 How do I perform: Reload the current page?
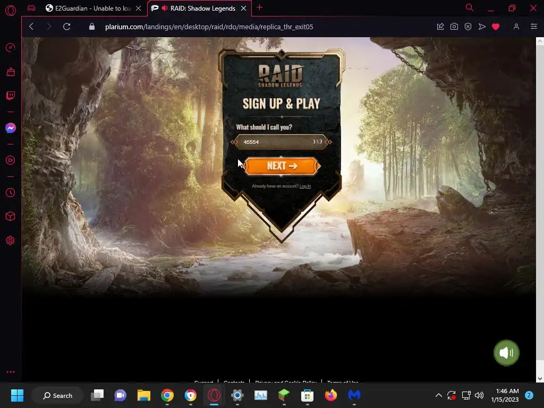point(66,27)
